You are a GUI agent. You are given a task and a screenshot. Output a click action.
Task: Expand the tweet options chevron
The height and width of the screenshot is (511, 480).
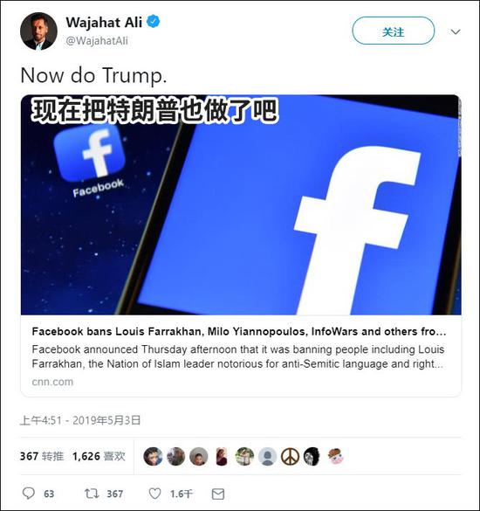point(456,31)
